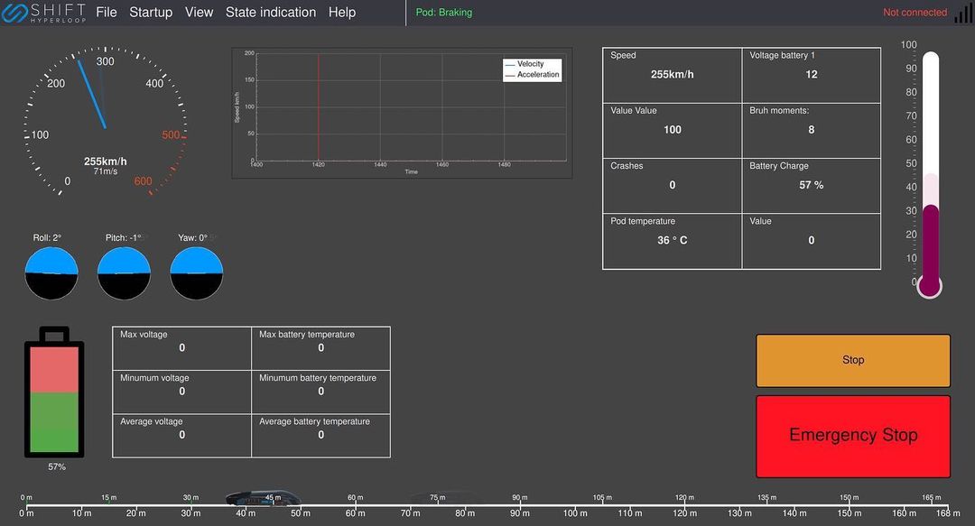Toggle the Velocity series in chart legend
975x526 pixels.
tap(531, 64)
